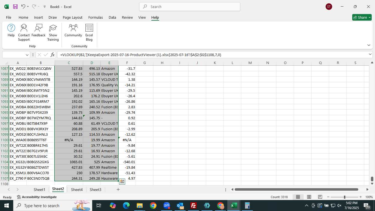Add a new sheet with plus icon
This screenshot has height=211, width=375.
(118, 190)
